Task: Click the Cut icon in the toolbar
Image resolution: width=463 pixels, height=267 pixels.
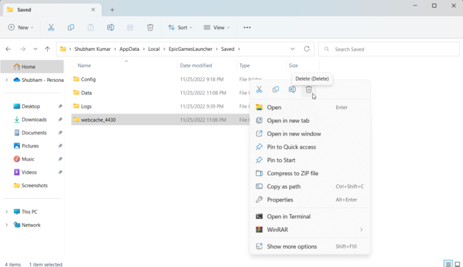Action: (51, 28)
